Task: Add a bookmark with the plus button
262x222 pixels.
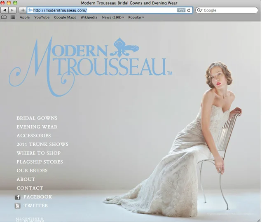Action: (23, 10)
